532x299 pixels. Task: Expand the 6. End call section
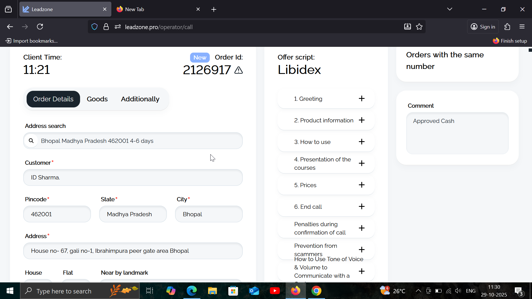[x=361, y=207]
